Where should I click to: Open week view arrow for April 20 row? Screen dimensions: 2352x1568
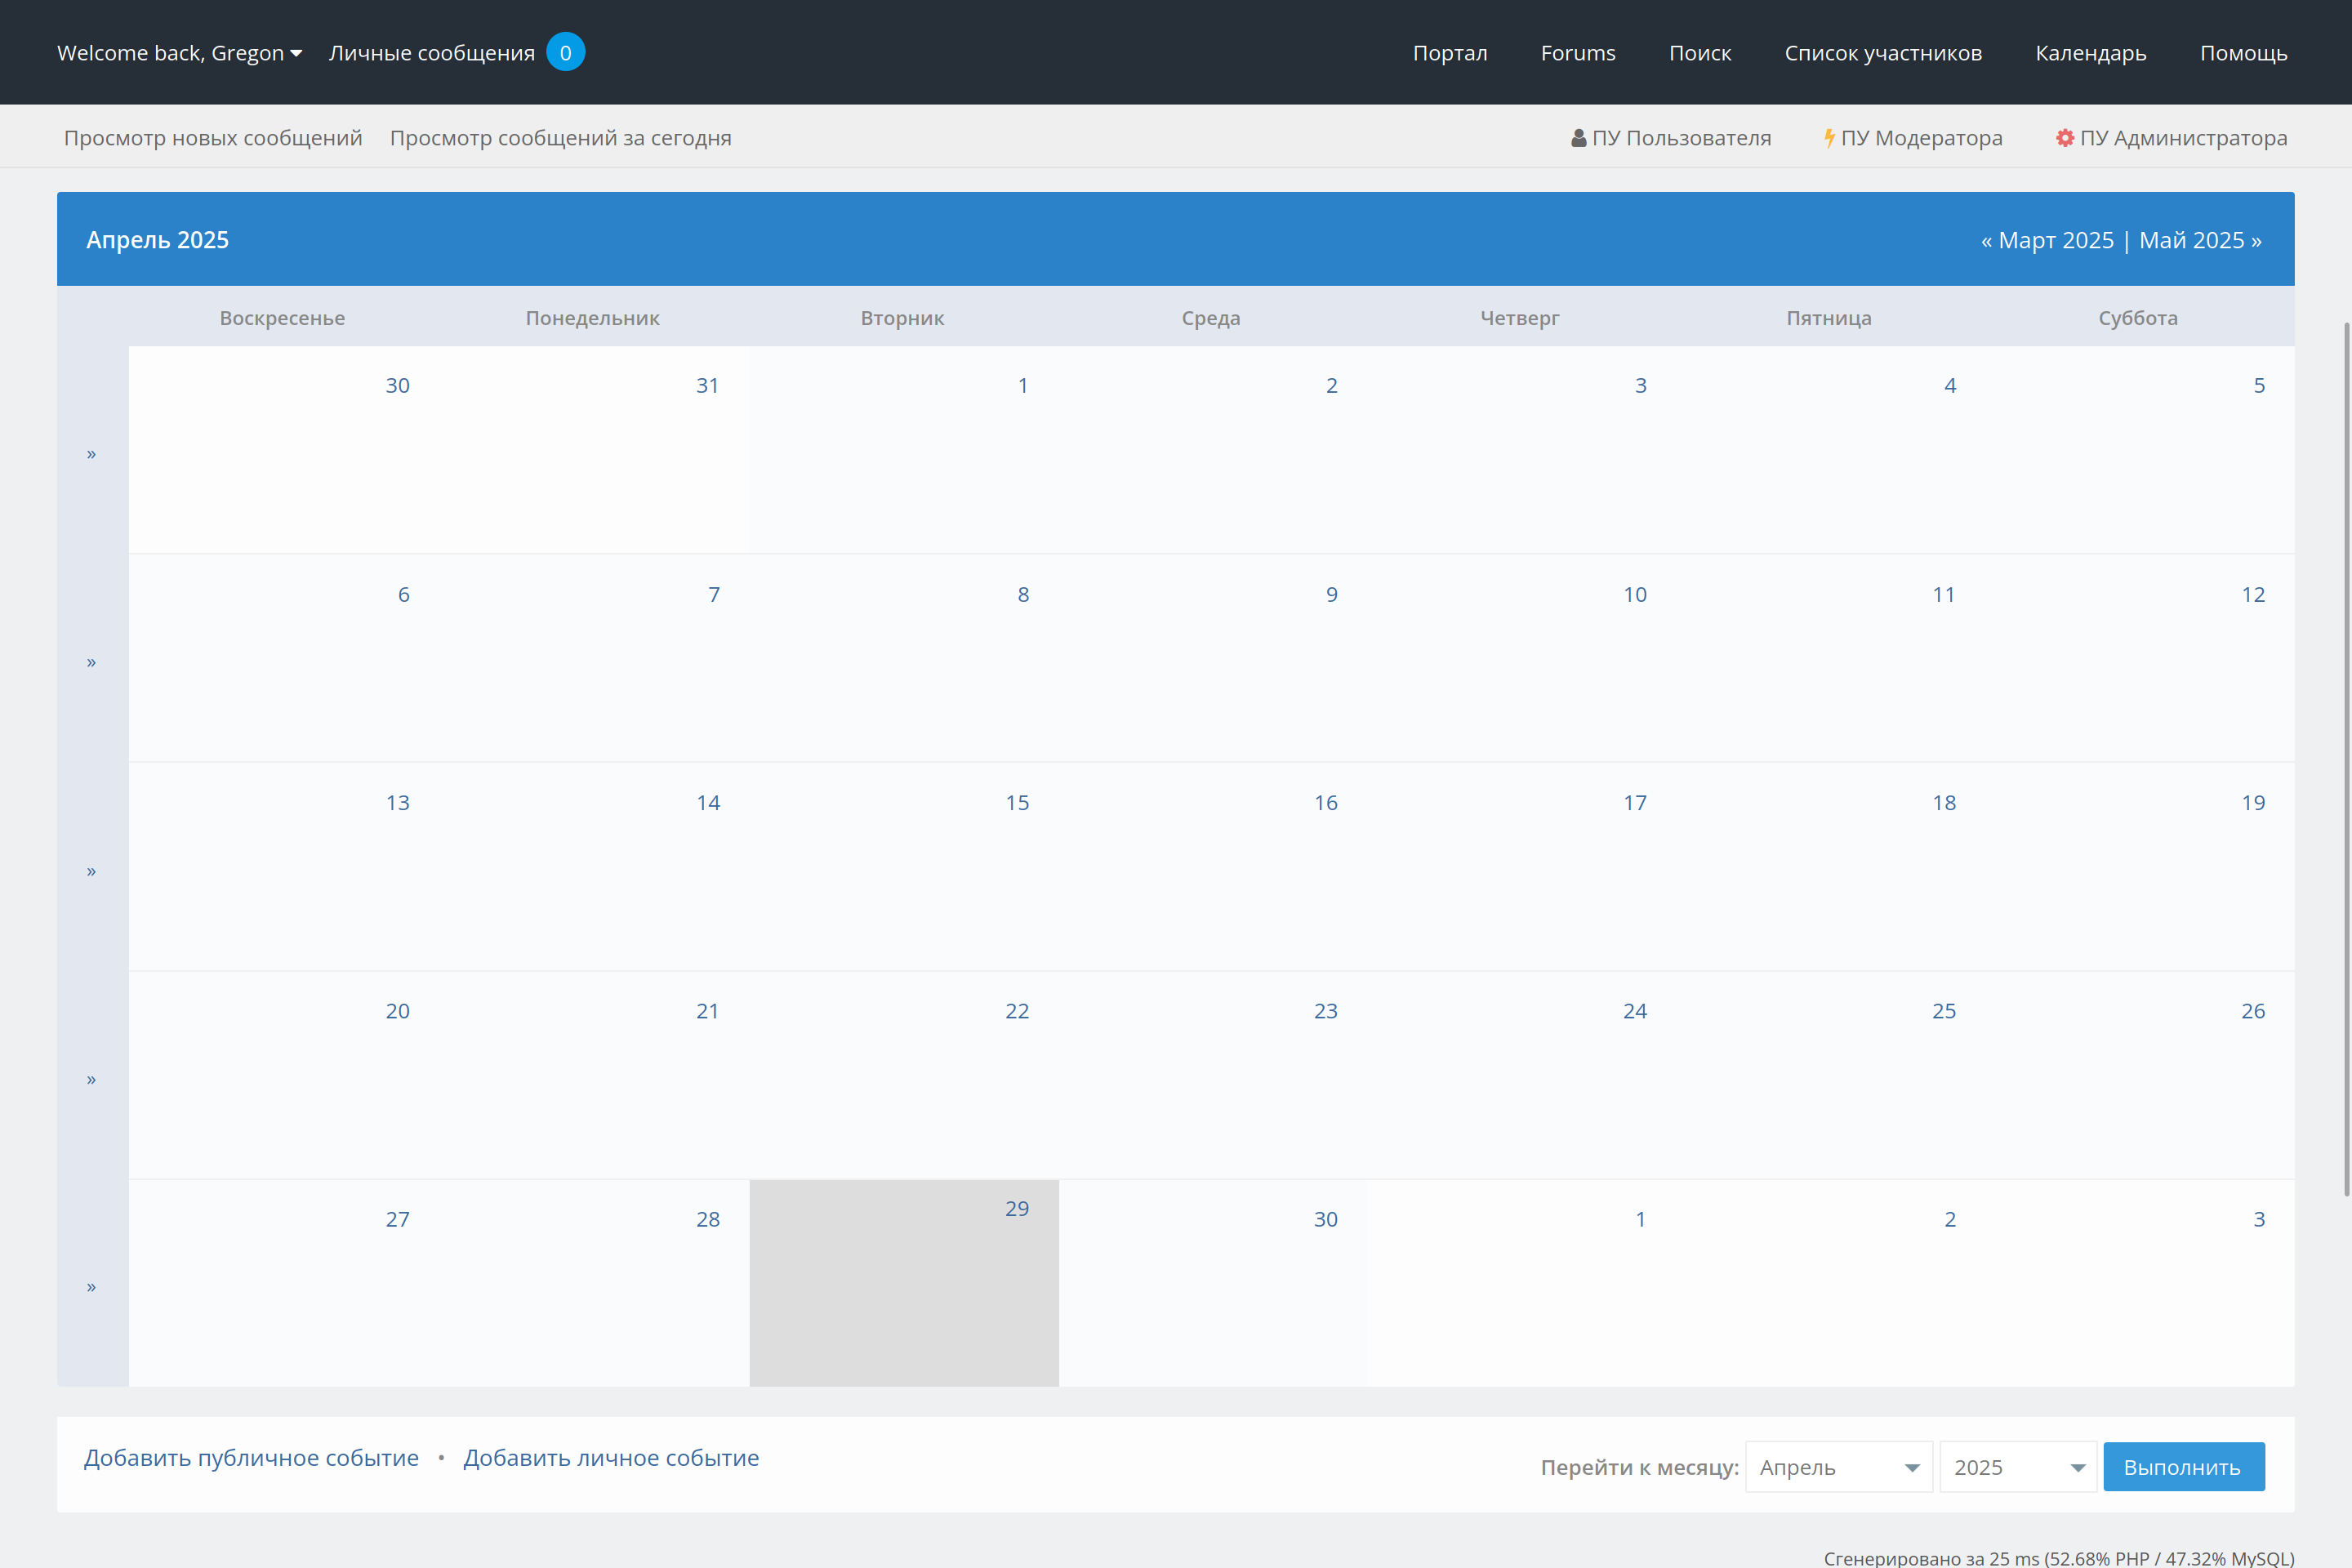(91, 1079)
